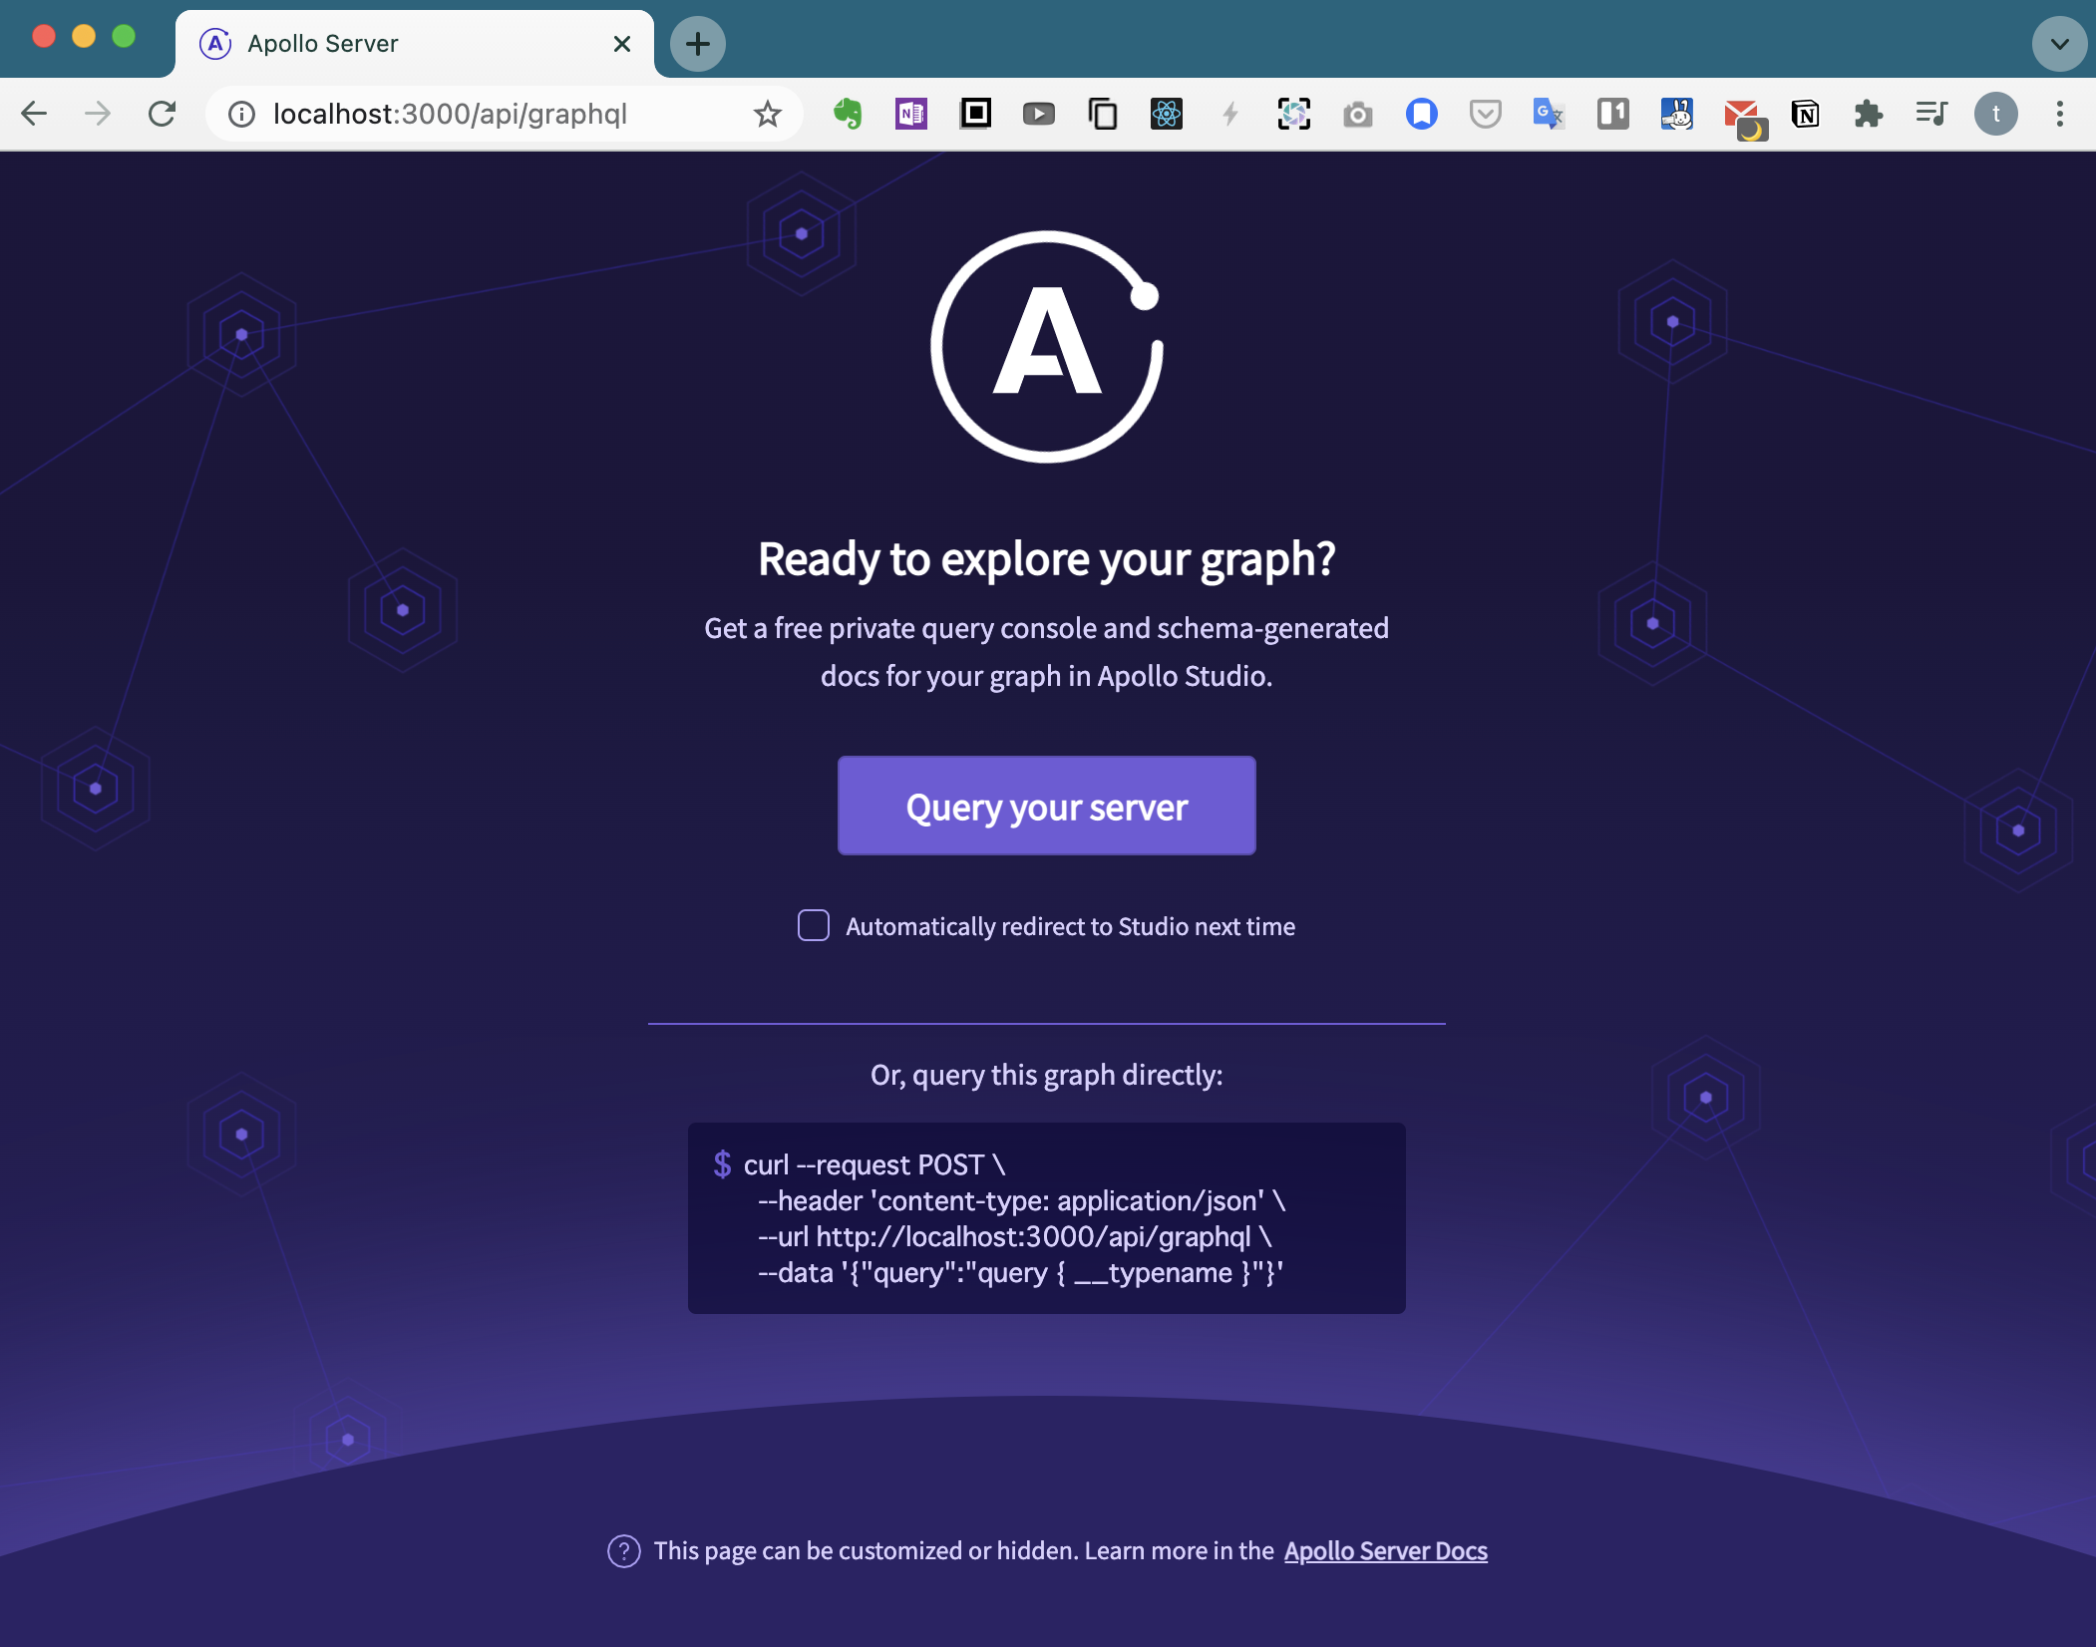Viewport: 2096px width, 1647px height.
Task: Open the OneNote clipper extension
Action: [x=911, y=114]
